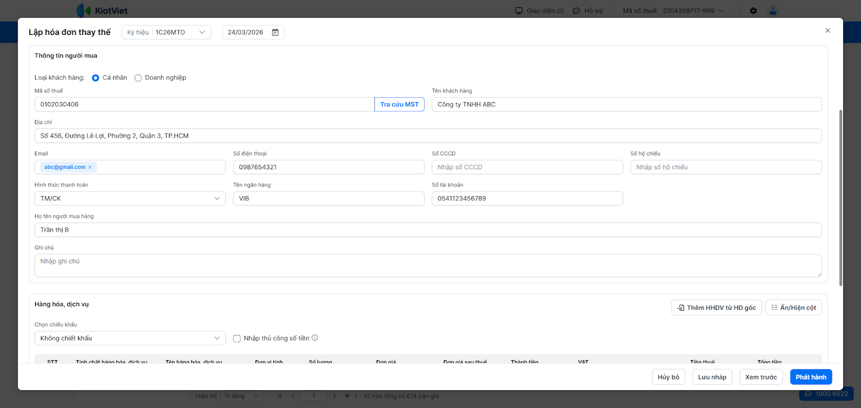Click the dialog's vertical scrollbar
This screenshot has width=861, height=408.
tap(841, 198)
